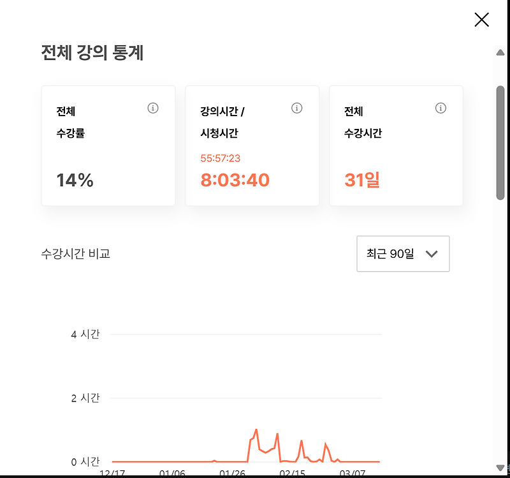Viewport: 510px width, 478px height.
Task: Expand the date range selection box
Action: (x=403, y=253)
